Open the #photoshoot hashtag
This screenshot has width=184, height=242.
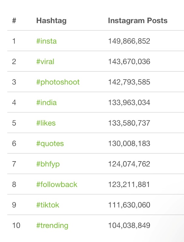58,82
